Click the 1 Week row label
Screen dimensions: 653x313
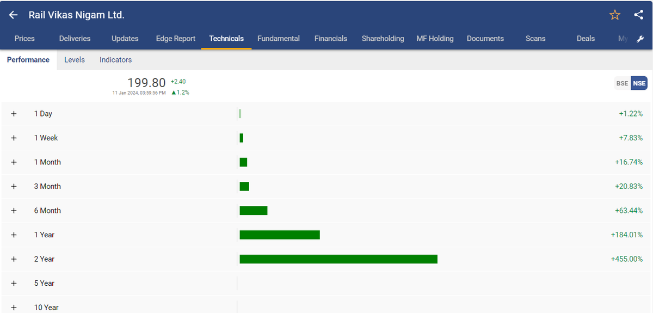(46, 138)
